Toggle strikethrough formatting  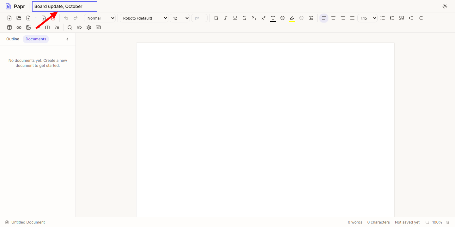pyautogui.click(x=245, y=18)
